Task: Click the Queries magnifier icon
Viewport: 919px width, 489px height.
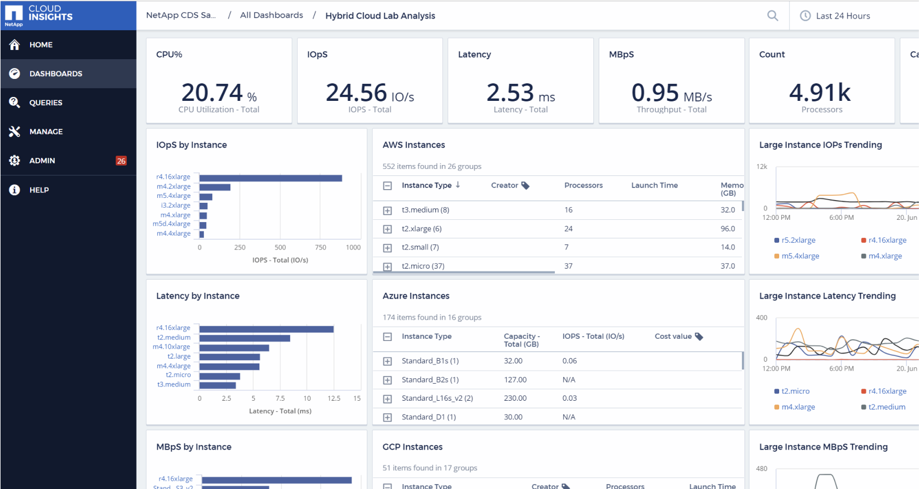Action: 15,103
